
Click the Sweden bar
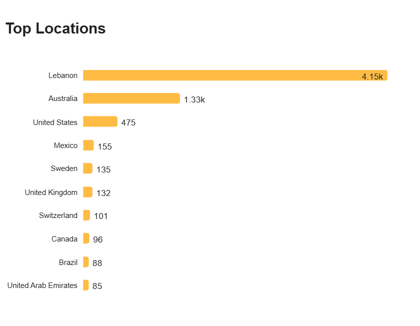(88, 168)
